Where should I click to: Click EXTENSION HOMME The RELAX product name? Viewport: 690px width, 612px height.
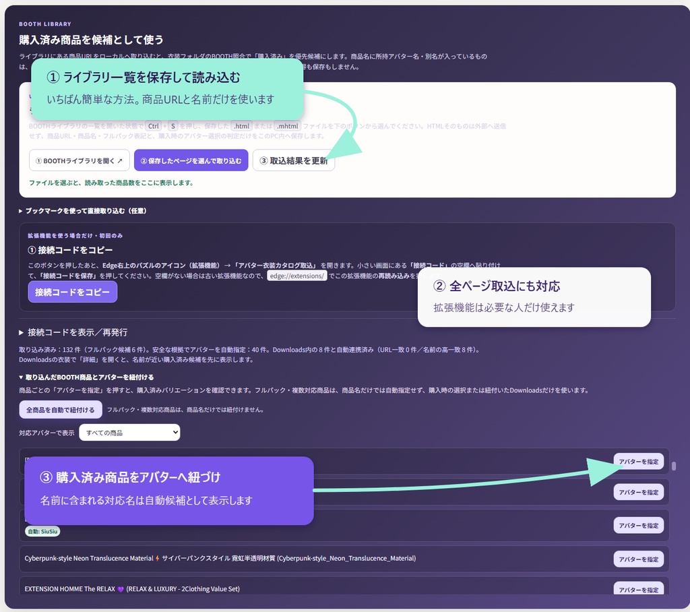pos(132,588)
